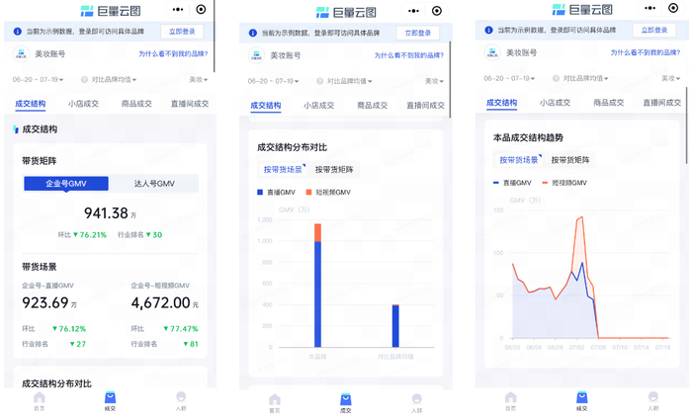Open date range 06-20 ~ 07-19 in left panel
The width and height of the screenshot is (692, 415).
(38, 79)
